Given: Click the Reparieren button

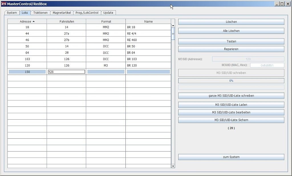Looking at the screenshot, I should (231, 49).
